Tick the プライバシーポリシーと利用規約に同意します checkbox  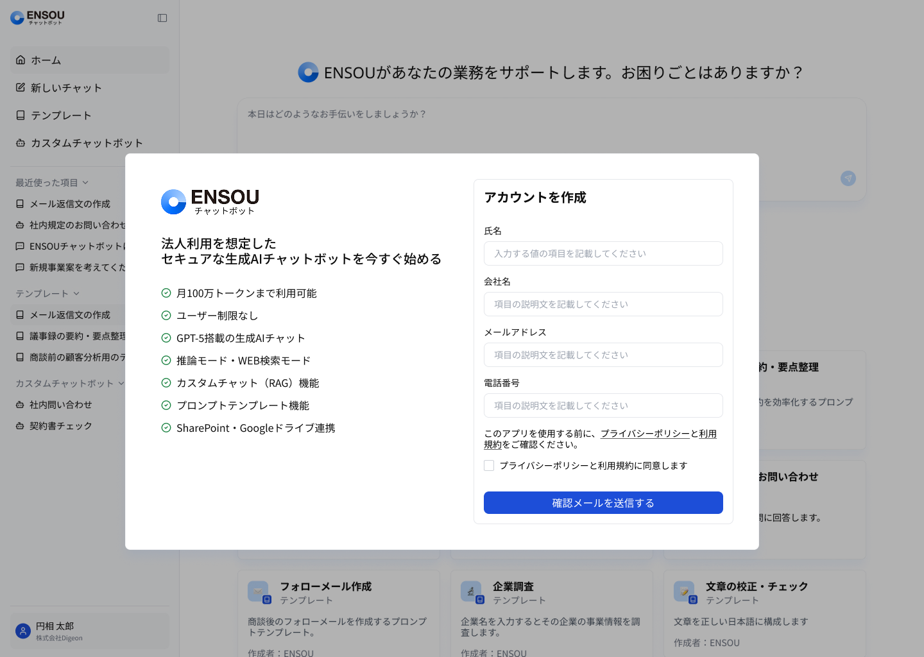pyautogui.click(x=489, y=465)
